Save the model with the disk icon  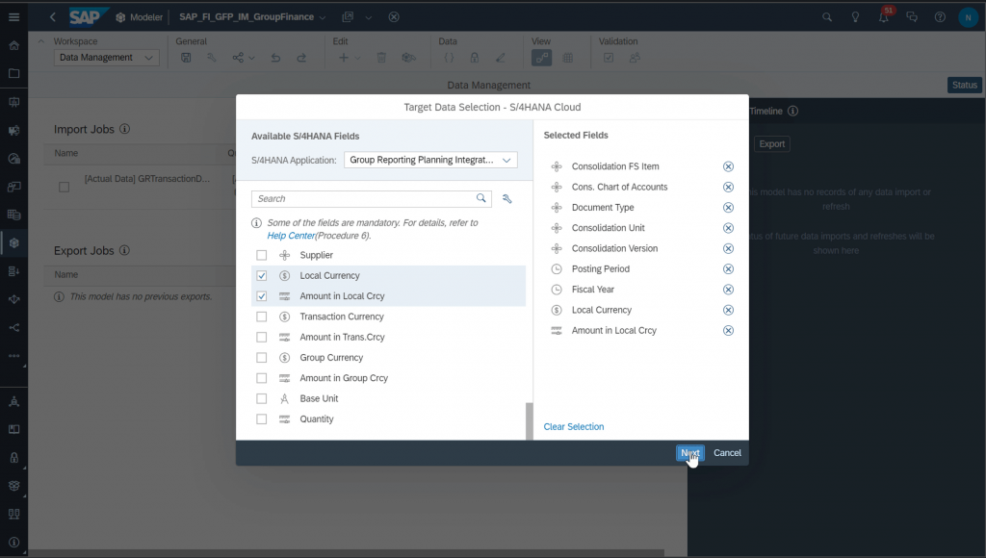click(x=186, y=58)
